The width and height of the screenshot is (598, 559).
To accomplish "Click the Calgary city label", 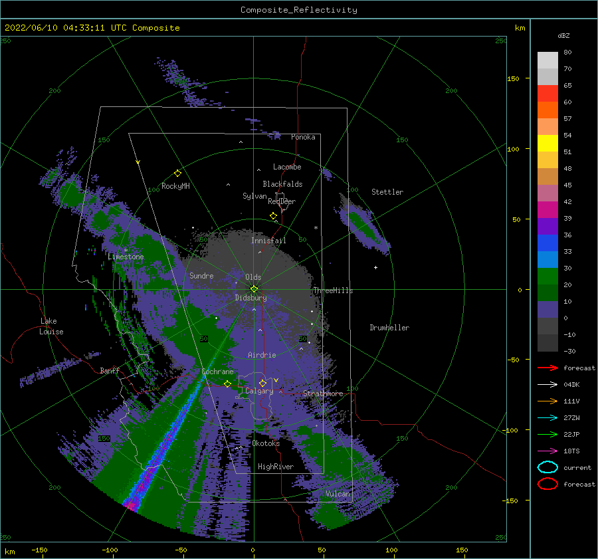I will [x=259, y=391].
